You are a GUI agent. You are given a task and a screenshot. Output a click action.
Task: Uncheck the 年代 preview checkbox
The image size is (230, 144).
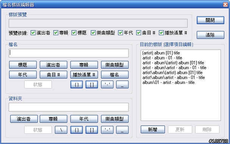click(120, 33)
